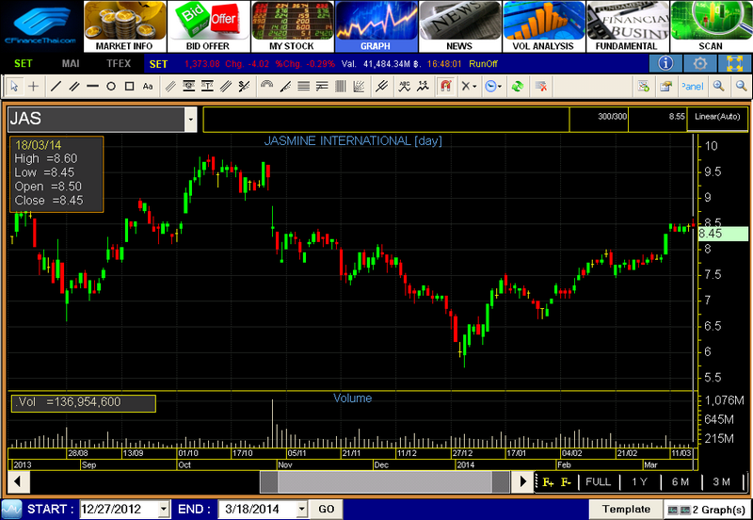Click the GO button
Image resolution: width=753 pixels, height=520 pixels.
326,509
